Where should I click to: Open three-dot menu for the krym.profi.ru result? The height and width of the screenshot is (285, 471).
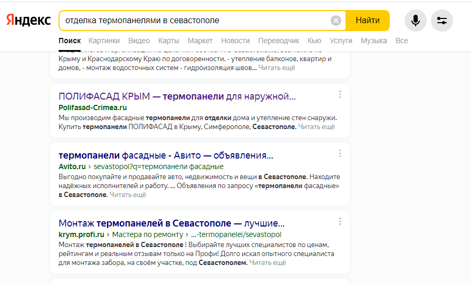click(x=340, y=221)
